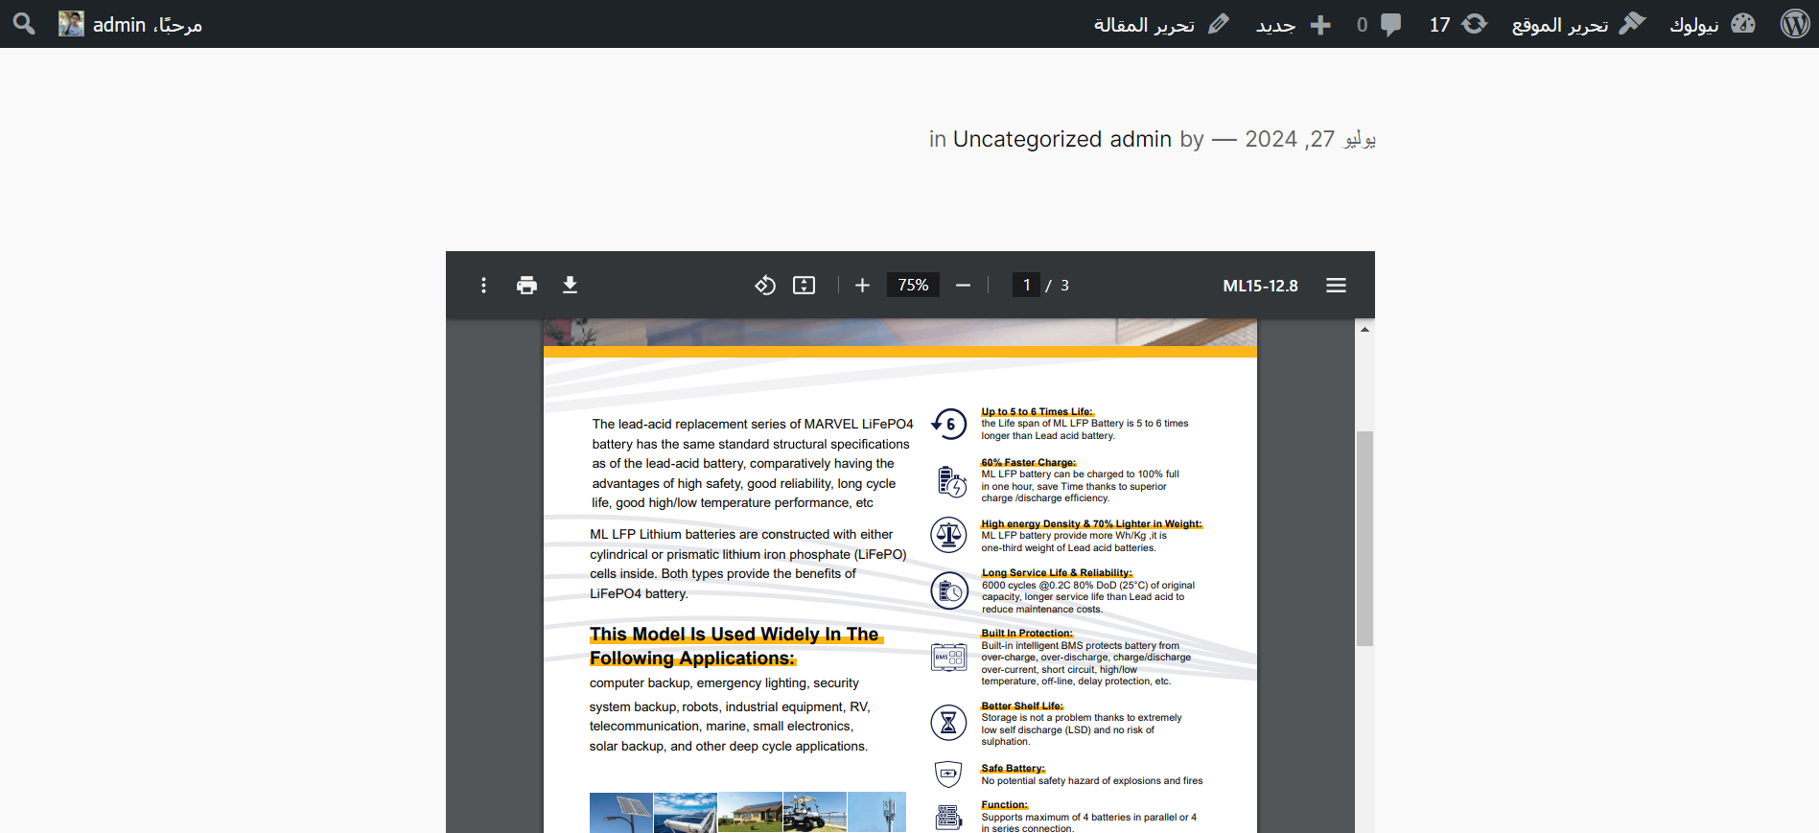Zoom in with the plus icon
This screenshot has width=1819, height=833.
(862, 286)
